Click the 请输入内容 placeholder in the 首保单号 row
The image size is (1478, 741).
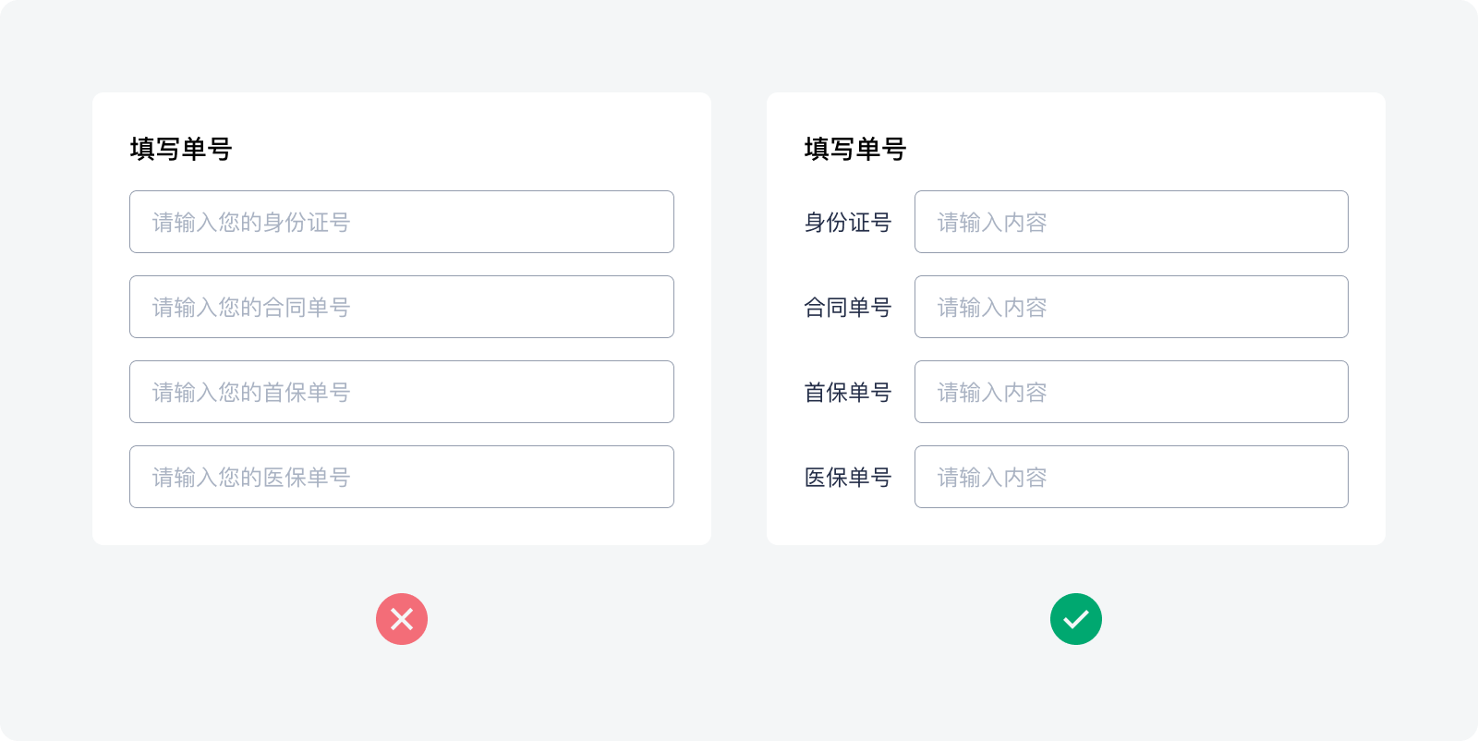[992, 393]
